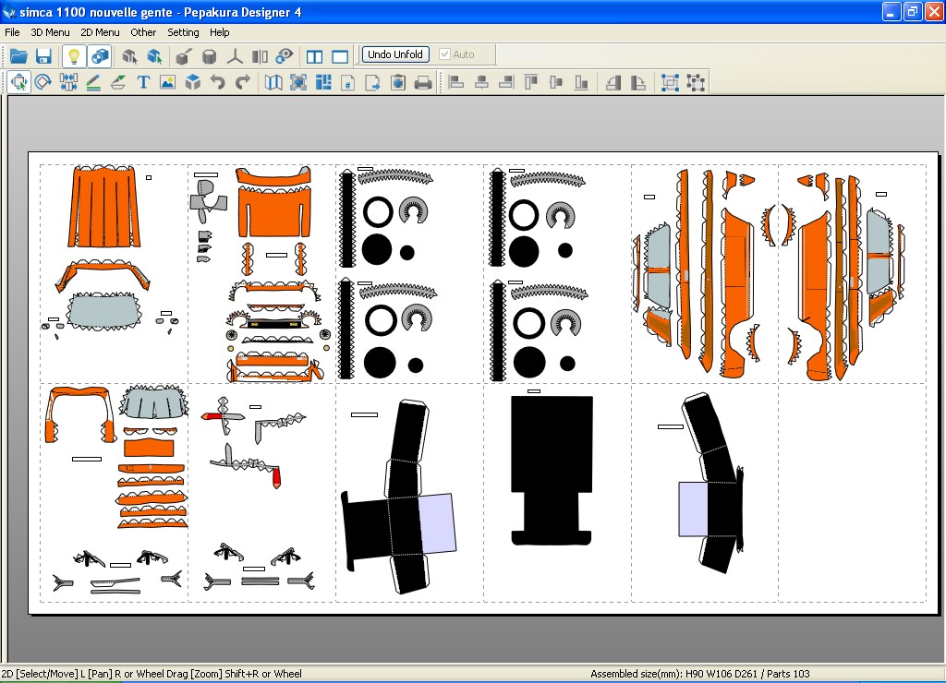Toggle the blue texture display button
946x683 pixels.
pyautogui.click(x=100, y=56)
